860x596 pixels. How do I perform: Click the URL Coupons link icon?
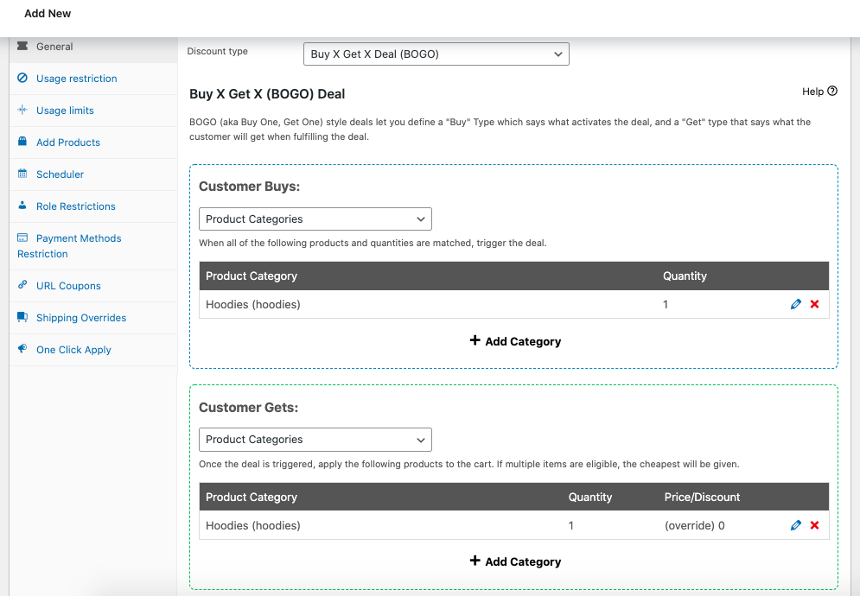22,284
